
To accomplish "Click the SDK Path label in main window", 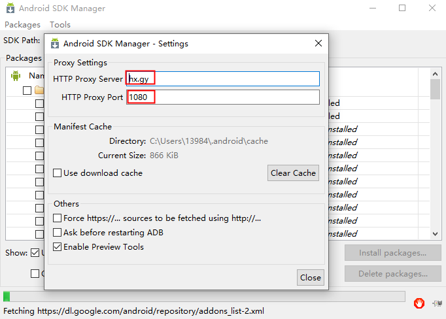I will (22, 41).
